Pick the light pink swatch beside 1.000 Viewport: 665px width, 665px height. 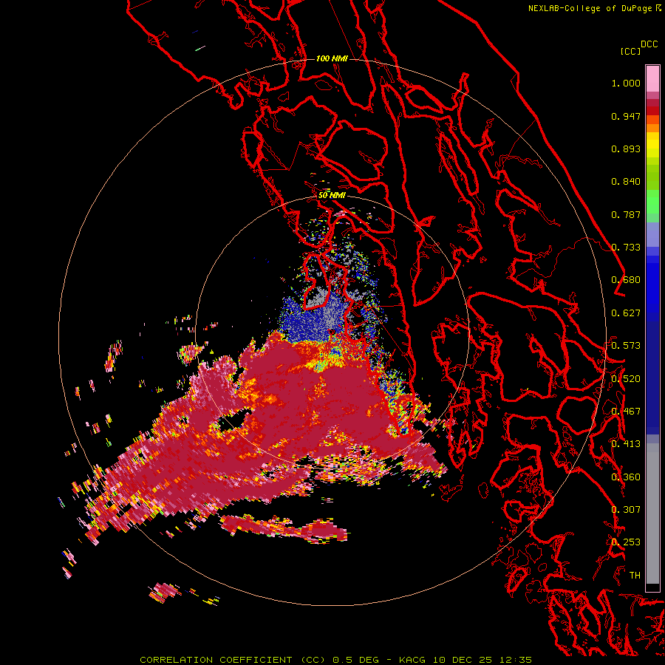tap(652, 79)
